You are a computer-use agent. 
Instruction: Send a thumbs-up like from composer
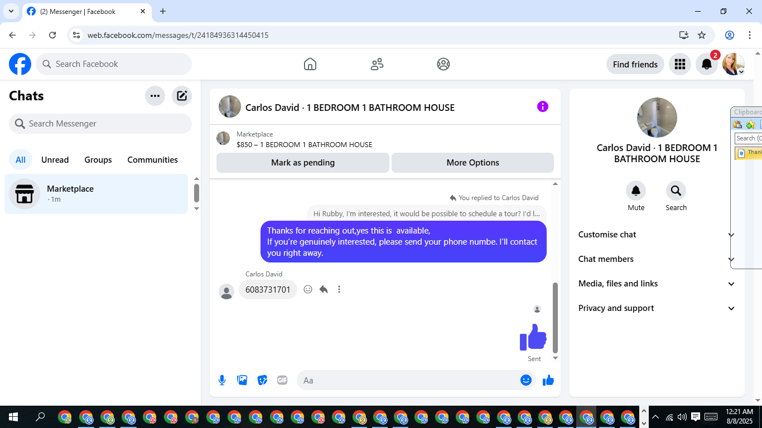(548, 380)
